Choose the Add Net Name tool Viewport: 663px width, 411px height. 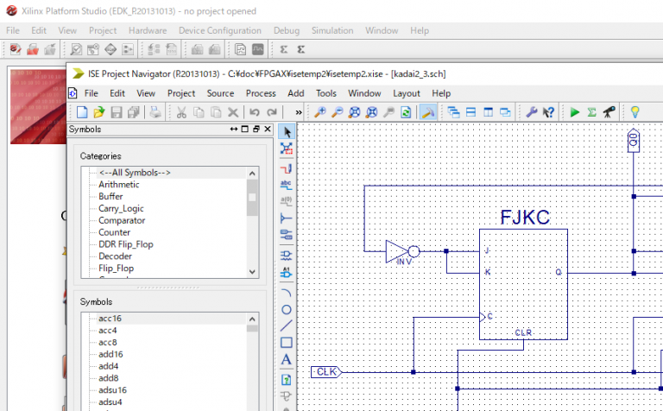click(287, 185)
